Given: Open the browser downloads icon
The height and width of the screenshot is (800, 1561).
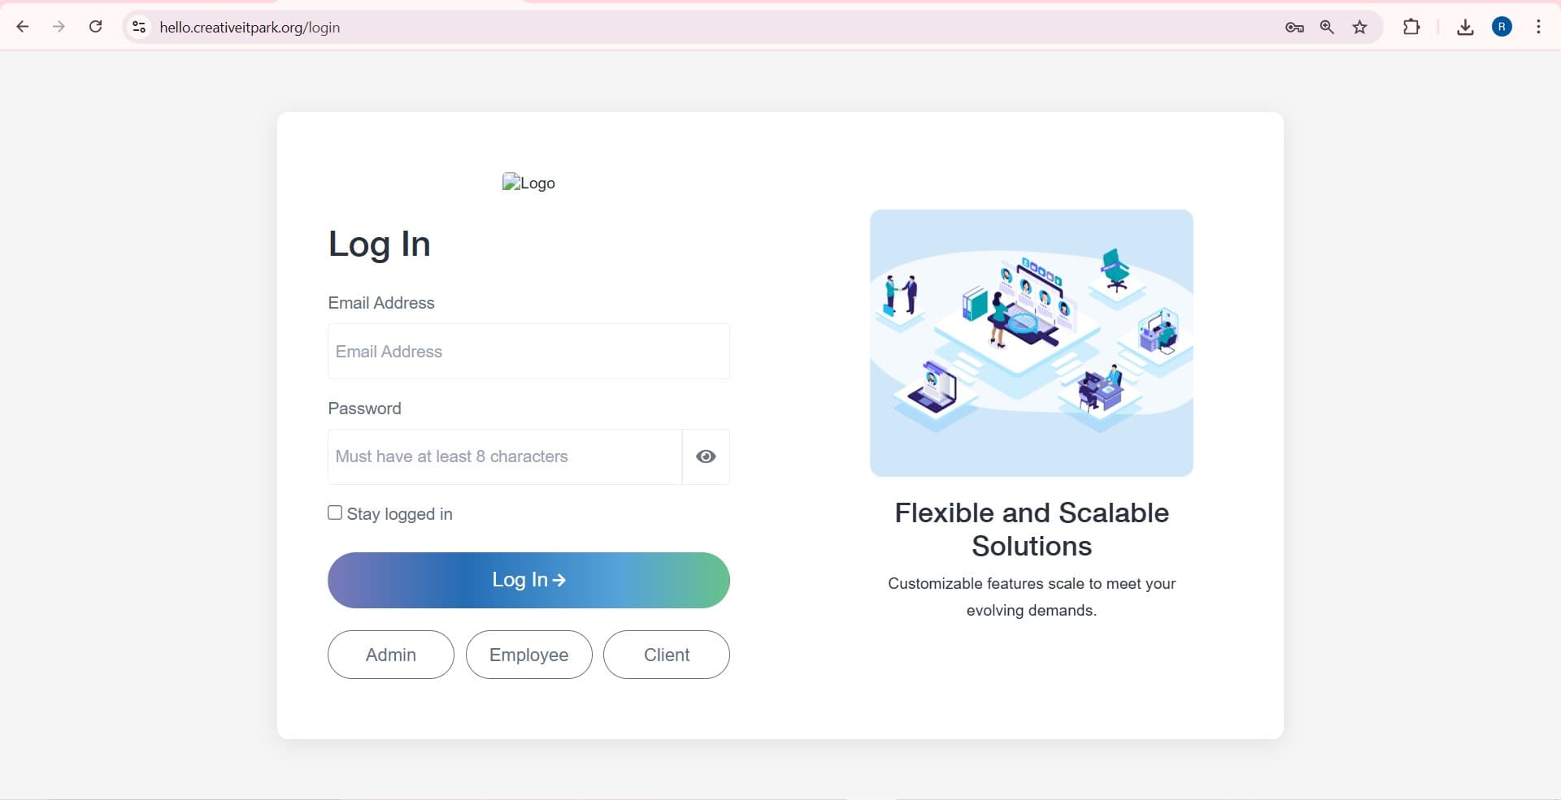Looking at the screenshot, I should tap(1465, 28).
